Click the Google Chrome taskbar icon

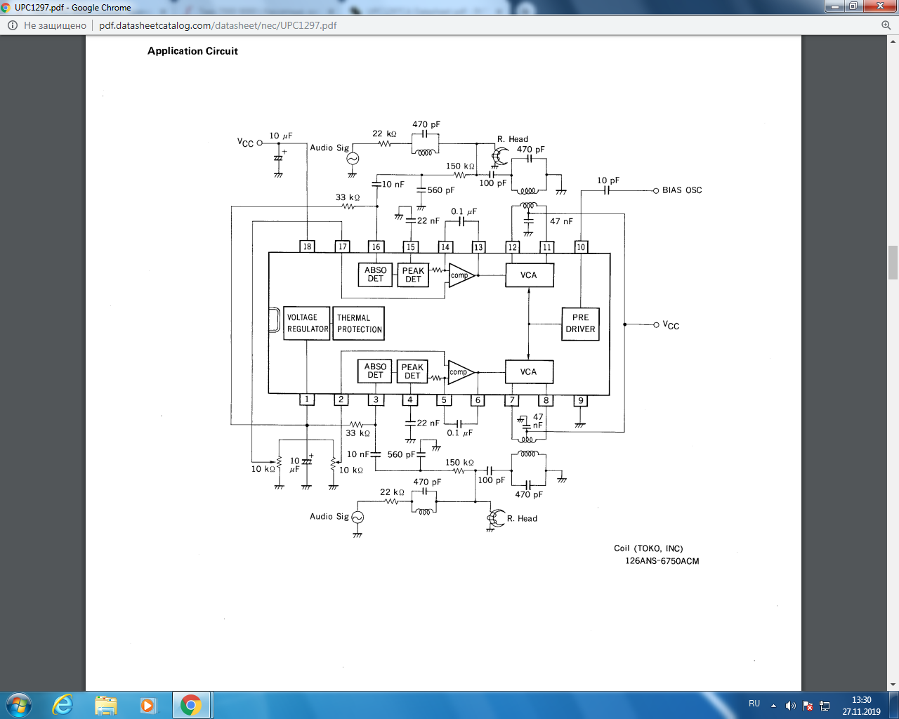click(190, 705)
